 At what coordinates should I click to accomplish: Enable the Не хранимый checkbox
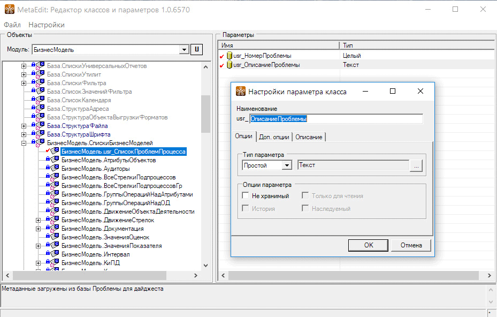coord(246,196)
